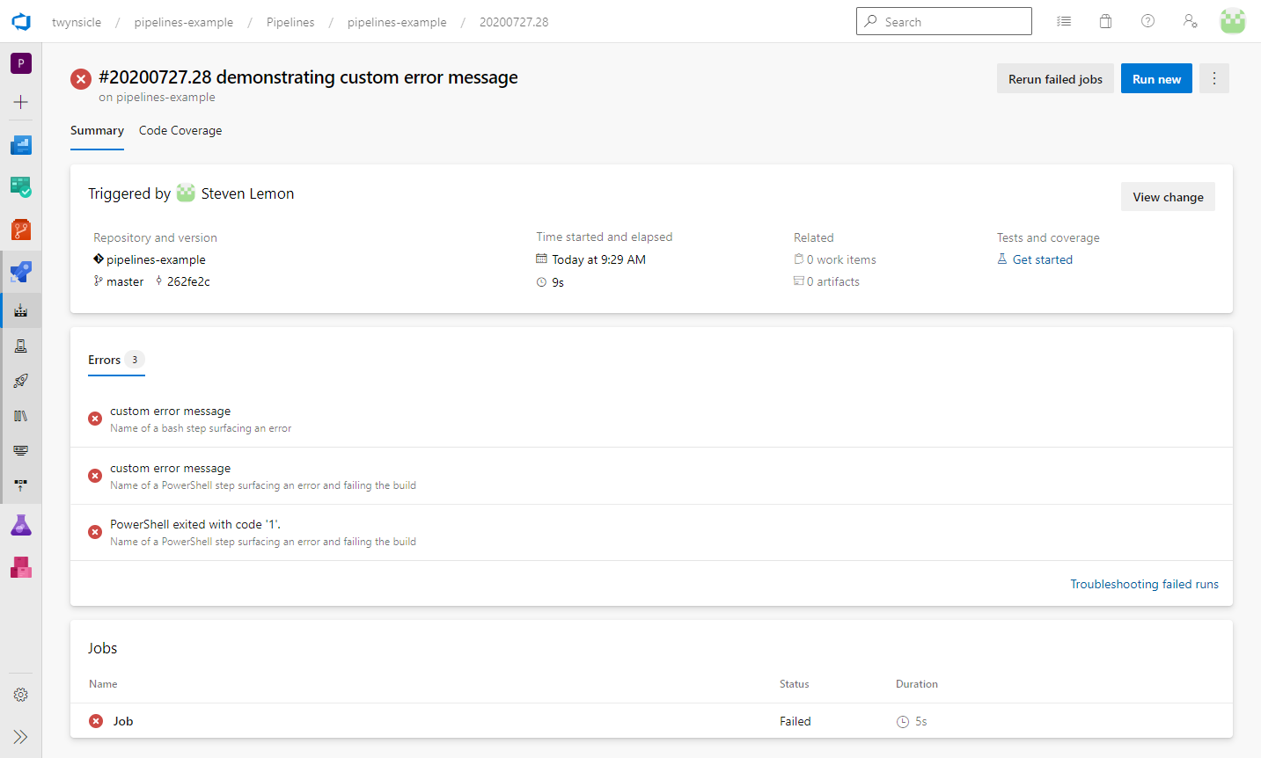The image size is (1261, 758).
Task: Open the User settings icon
Action: [x=1191, y=21]
